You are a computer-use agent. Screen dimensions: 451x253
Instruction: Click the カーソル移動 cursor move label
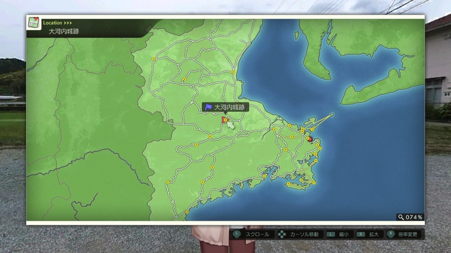click(304, 234)
